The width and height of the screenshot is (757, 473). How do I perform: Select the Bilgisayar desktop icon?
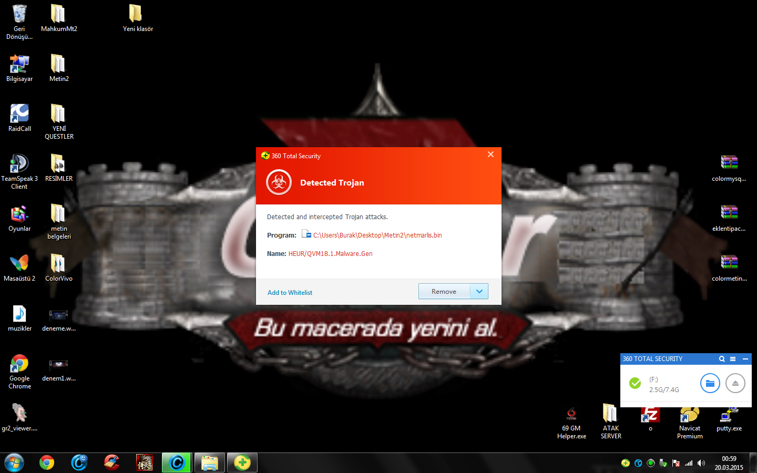(19, 68)
